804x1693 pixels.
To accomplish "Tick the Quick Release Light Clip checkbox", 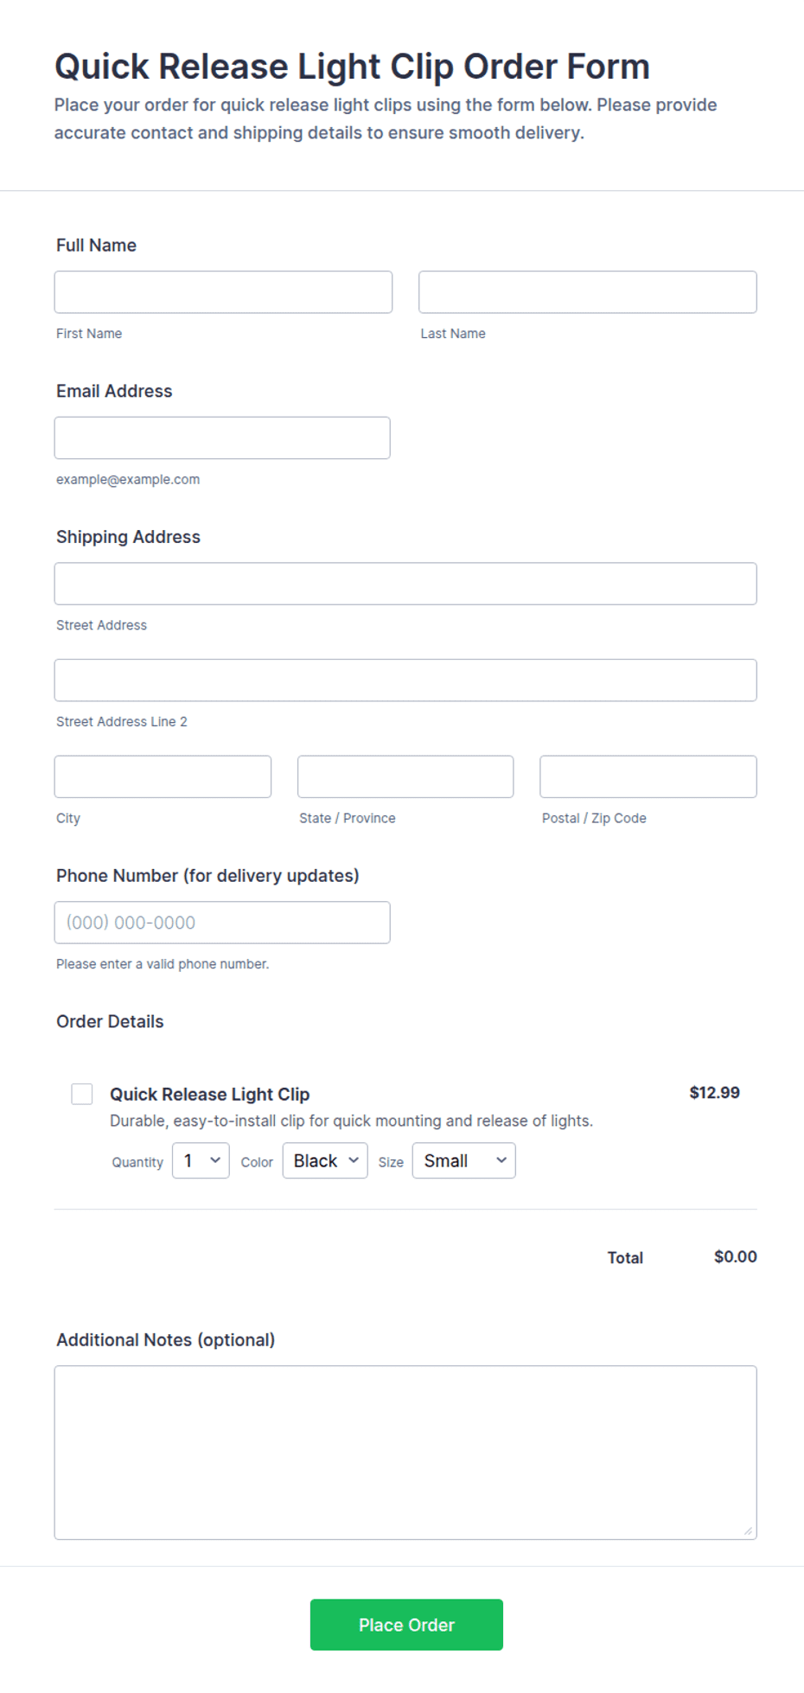I will coord(82,1094).
